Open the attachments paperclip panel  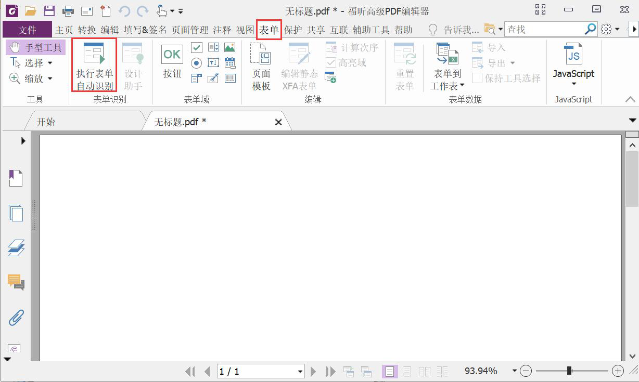click(x=16, y=318)
